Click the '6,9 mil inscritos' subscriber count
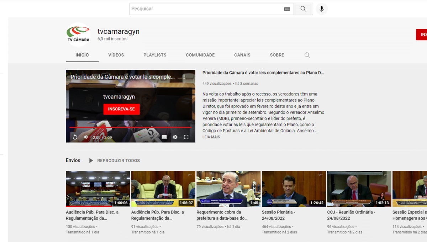 click(x=112, y=39)
